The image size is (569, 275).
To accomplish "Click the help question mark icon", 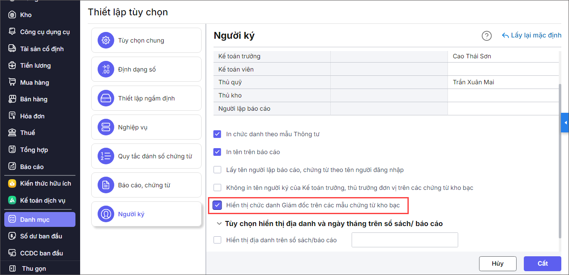I will point(486,36).
